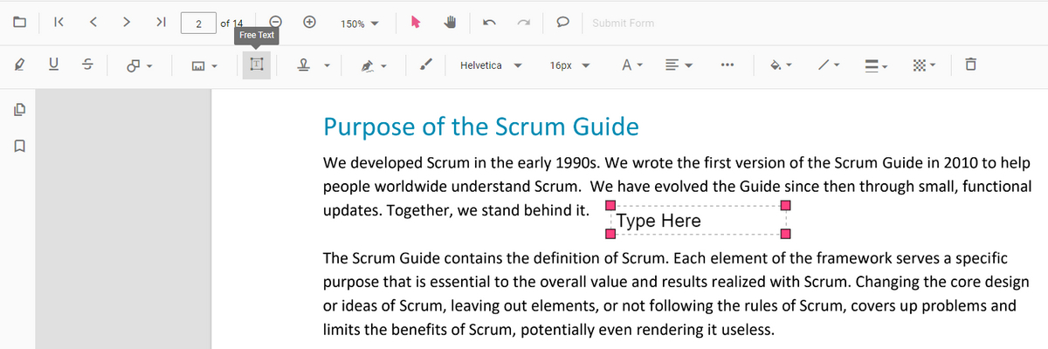Open the stroke color picker
The image size is (1048, 349).
point(830,65)
